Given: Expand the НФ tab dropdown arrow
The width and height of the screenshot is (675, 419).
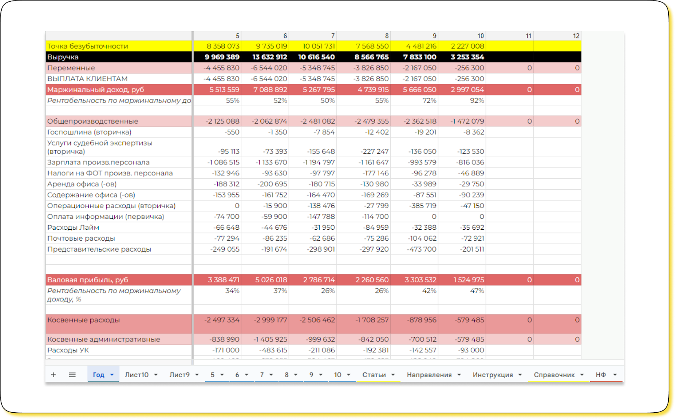Looking at the screenshot, I should 615,375.
